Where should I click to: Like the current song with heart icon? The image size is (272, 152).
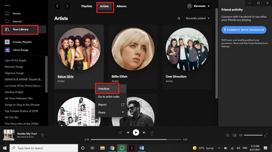tap(43, 135)
